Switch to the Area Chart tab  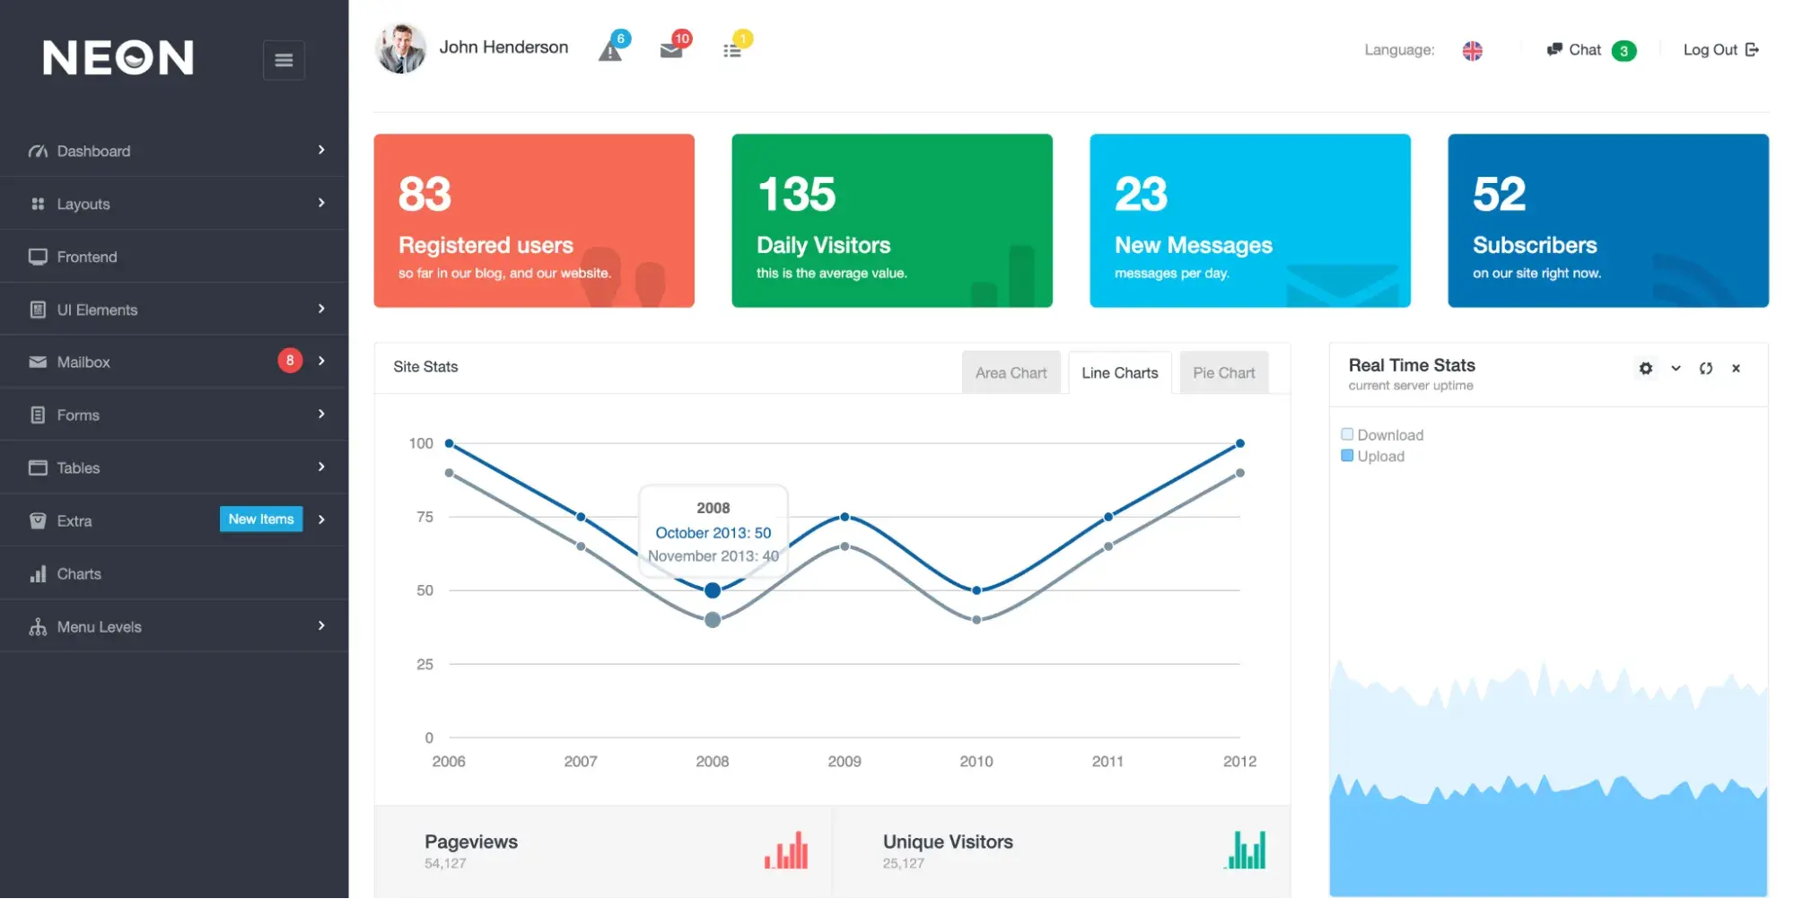click(1011, 372)
